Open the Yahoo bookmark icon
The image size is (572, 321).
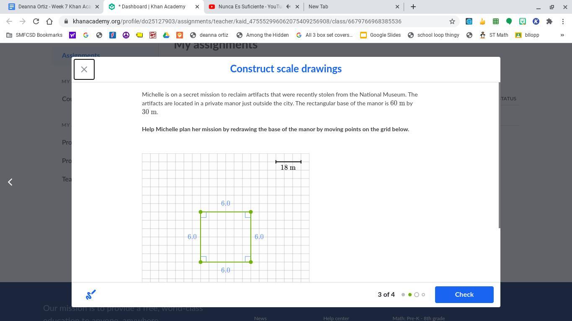click(72, 35)
